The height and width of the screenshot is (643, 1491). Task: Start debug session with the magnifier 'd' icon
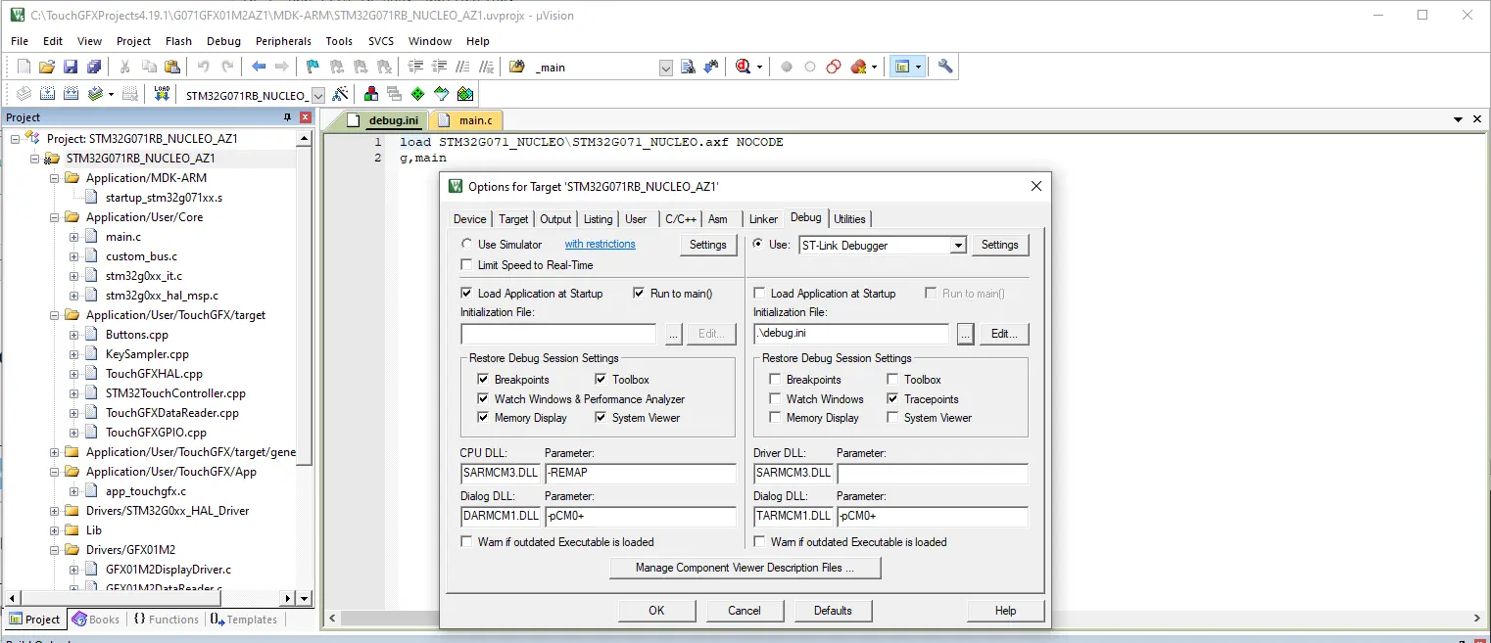point(743,67)
